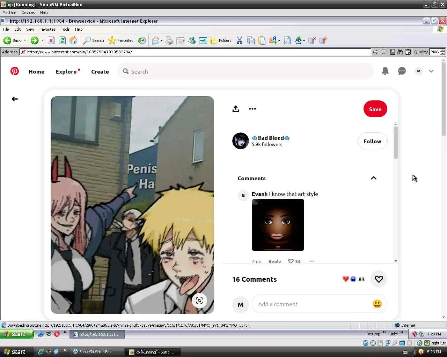
Task: Open the IE Edit menu
Action: click(x=17, y=29)
